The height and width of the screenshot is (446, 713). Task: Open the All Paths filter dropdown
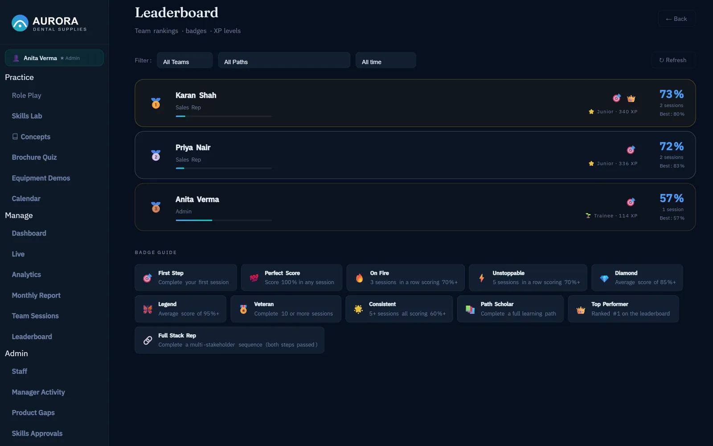284,61
